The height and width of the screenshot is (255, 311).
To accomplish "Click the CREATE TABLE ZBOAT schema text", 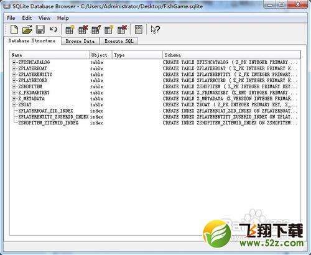I will [x=230, y=104].
